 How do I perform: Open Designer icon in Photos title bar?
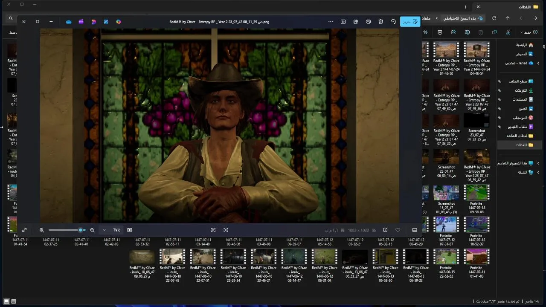pyautogui.click(x=94, y=22)
